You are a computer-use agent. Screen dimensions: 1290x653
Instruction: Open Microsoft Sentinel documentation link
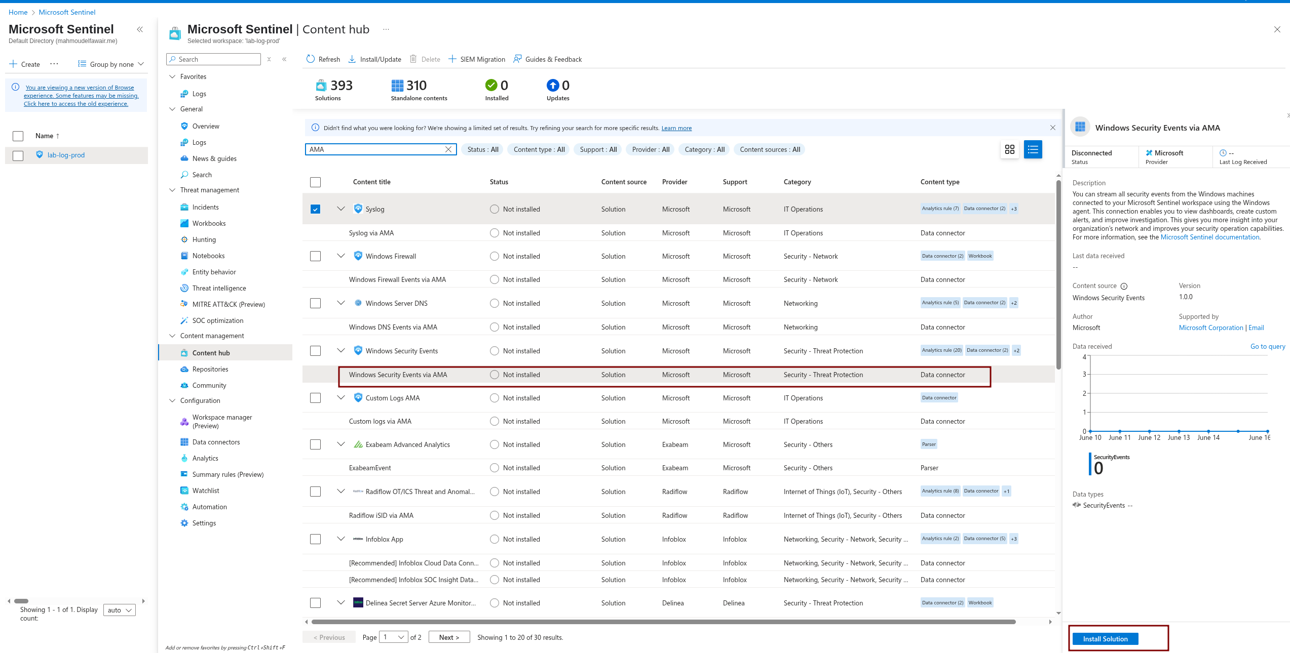1209,237
